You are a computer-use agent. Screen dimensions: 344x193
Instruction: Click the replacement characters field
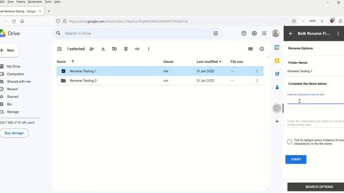316,123
